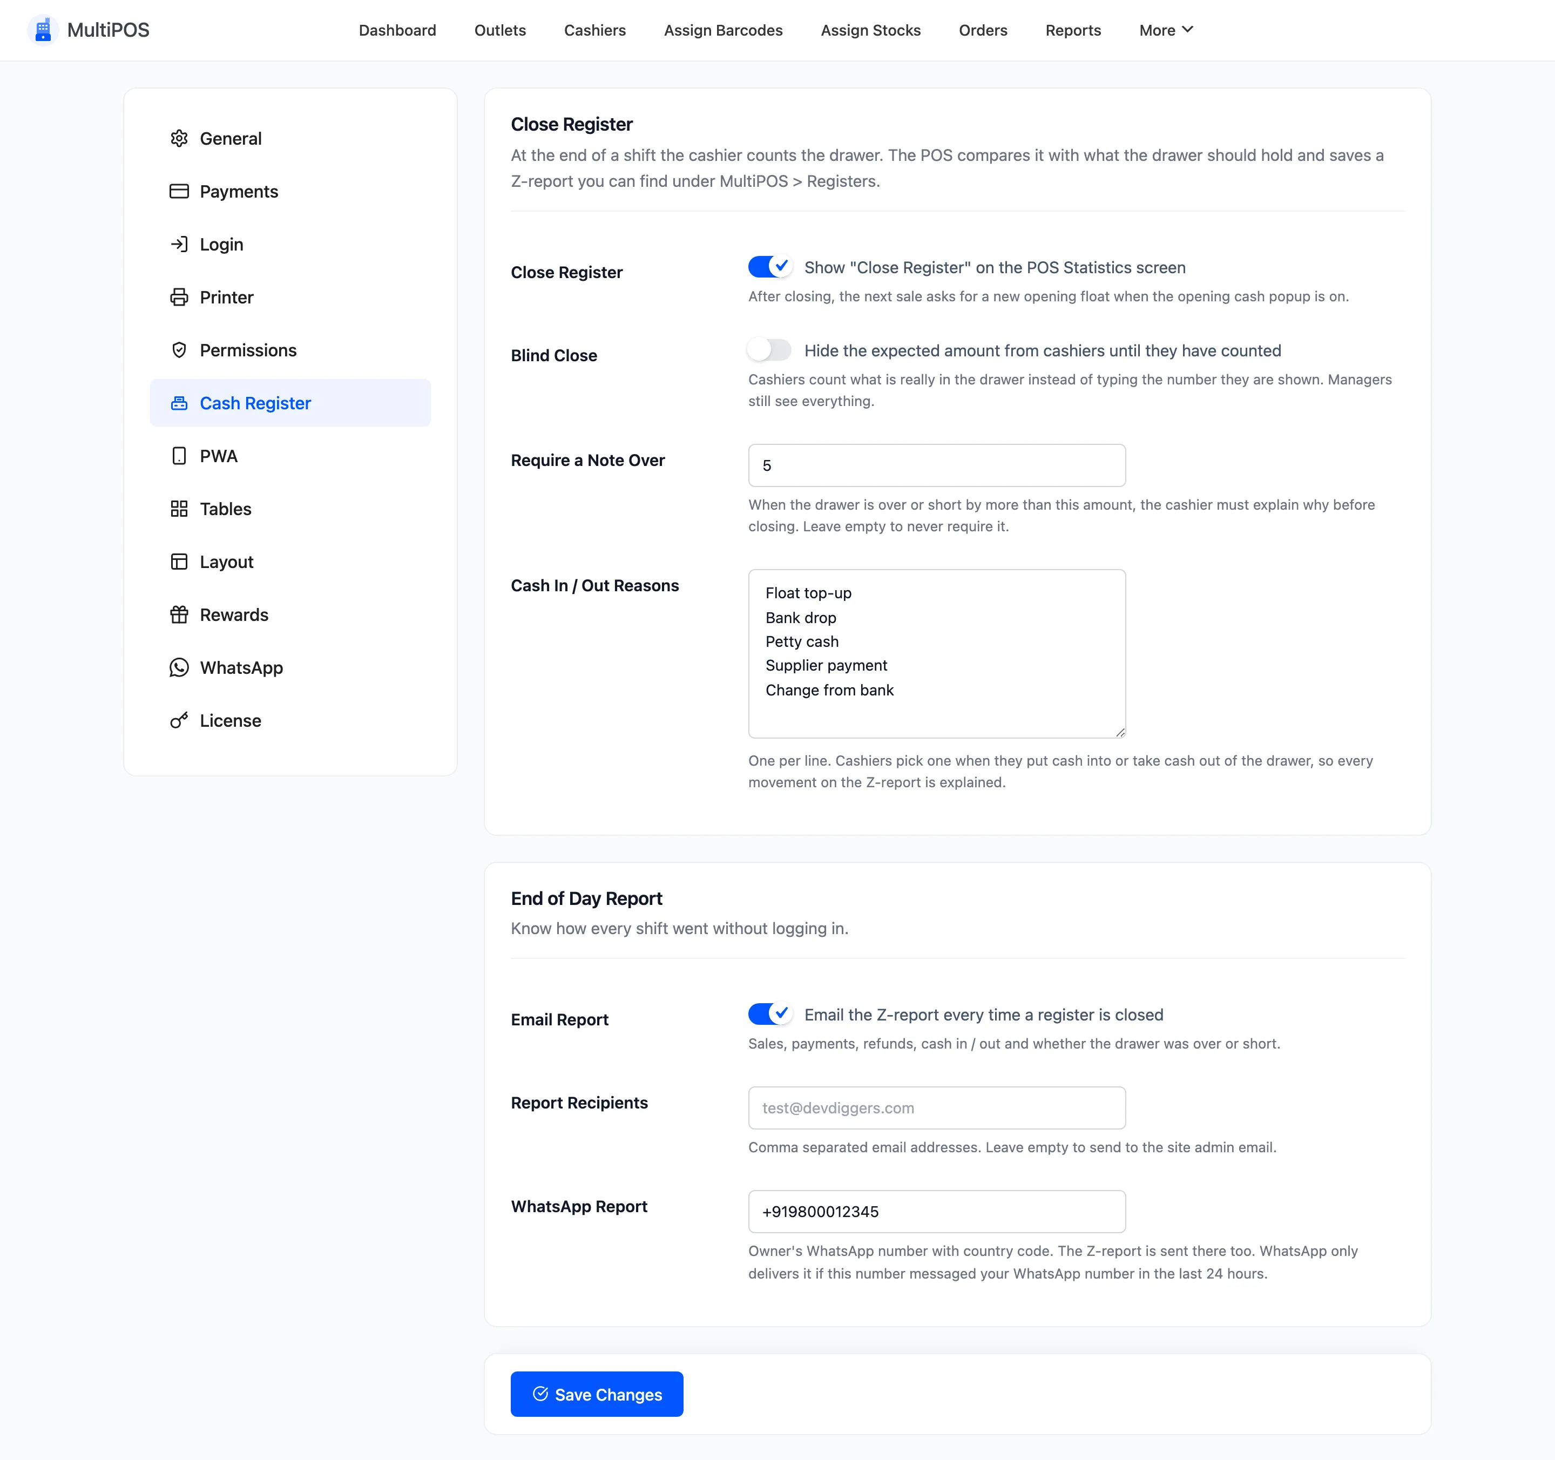The image size is (1555, 1460).
Task: Click the Cash In / Out Reasons textarea
Action: click(937, 654)
